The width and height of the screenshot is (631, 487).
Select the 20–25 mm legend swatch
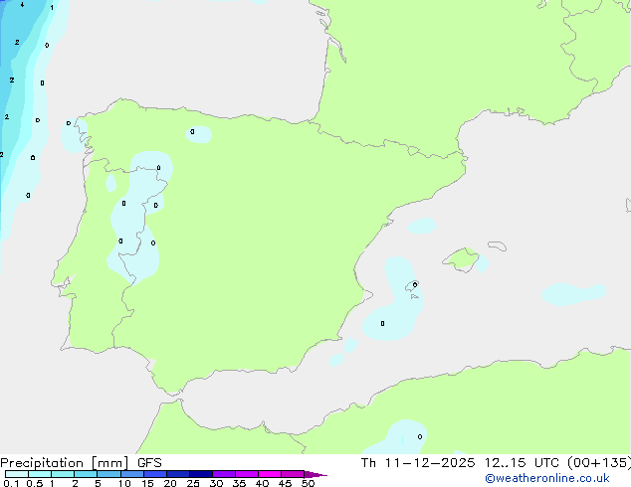tap(178, 474)
